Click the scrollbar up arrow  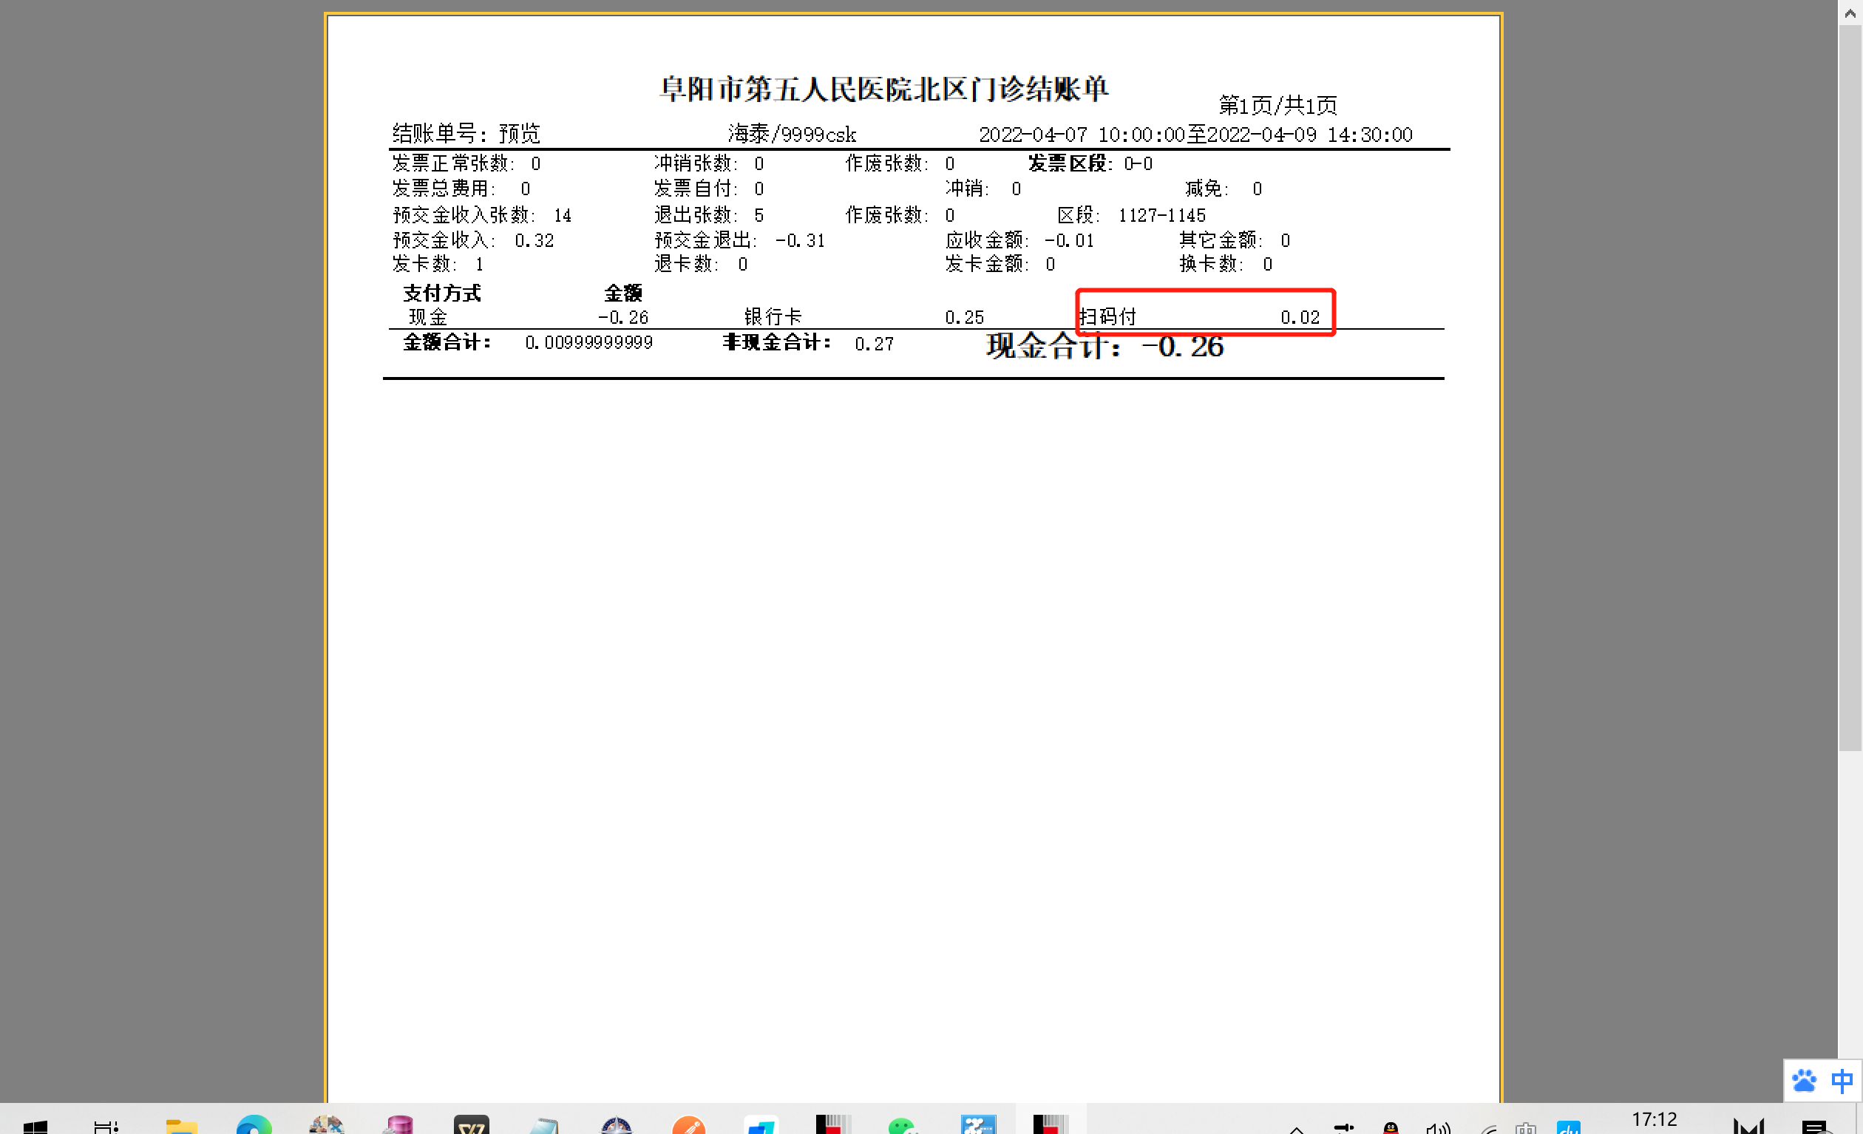[1850, 13]
